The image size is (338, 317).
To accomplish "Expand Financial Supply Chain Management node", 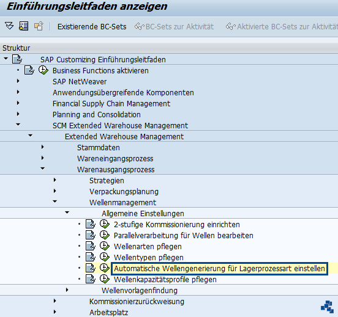I will pyautogui.click(x=18, y=103).
